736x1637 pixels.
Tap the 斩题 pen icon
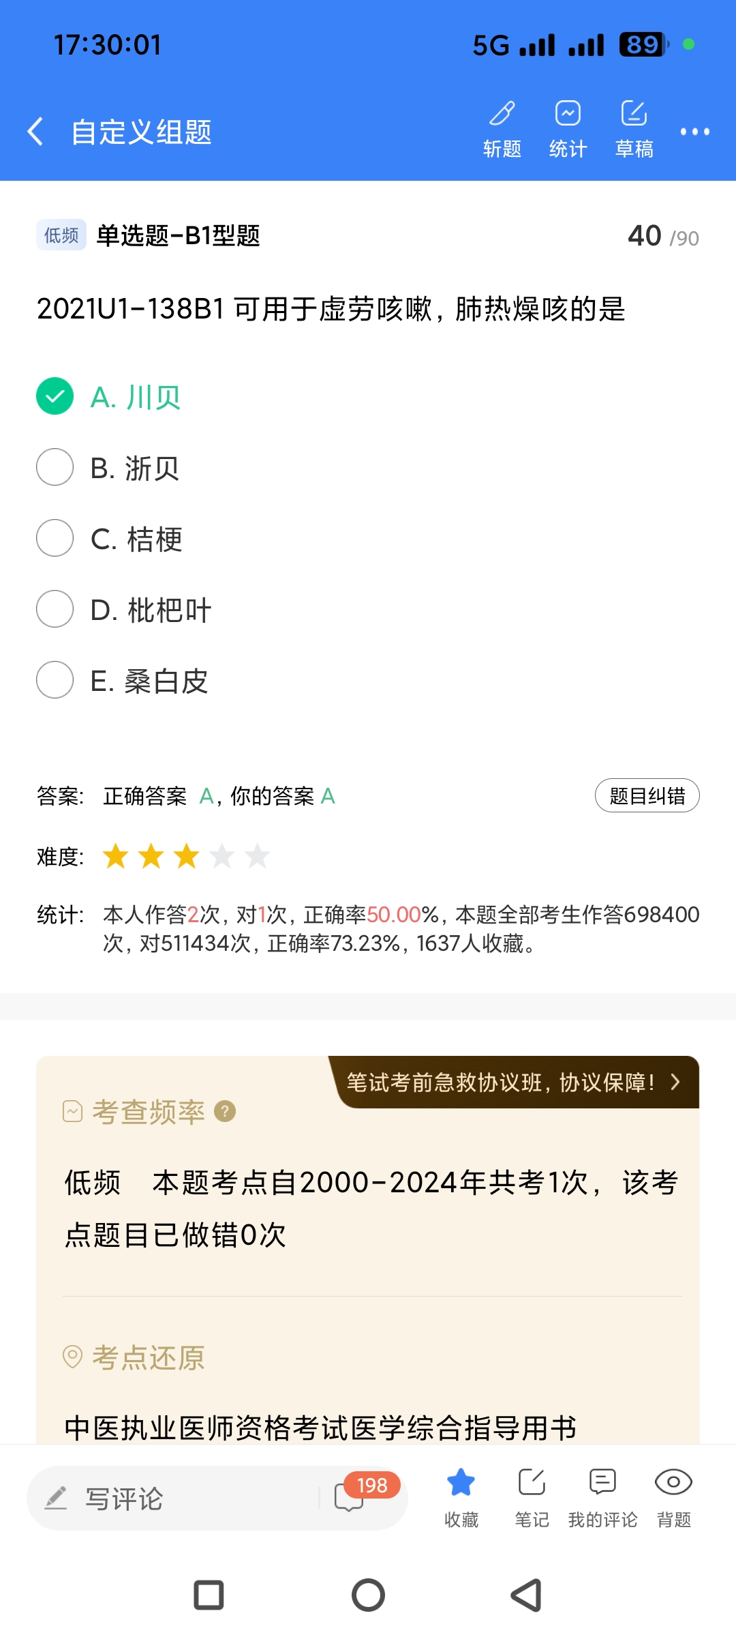click(502, 115)
